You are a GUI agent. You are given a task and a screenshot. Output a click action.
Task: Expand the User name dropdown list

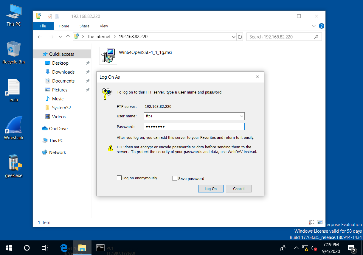click(x=241, y=116)
